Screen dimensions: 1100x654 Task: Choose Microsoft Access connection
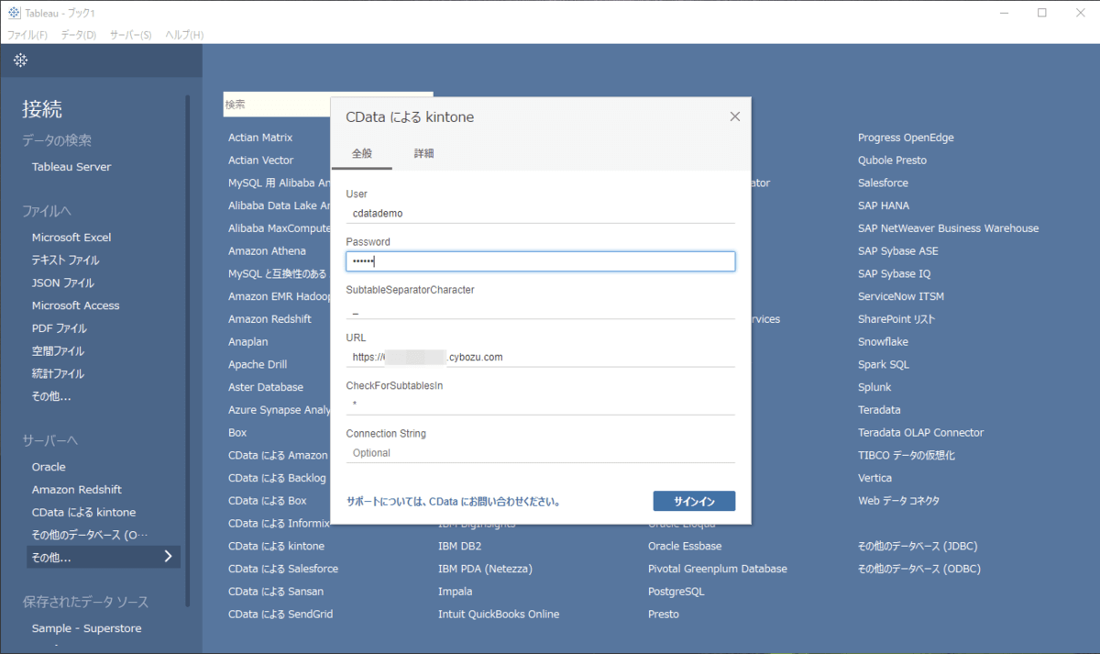pyautogui.click(x=76, y=305)
